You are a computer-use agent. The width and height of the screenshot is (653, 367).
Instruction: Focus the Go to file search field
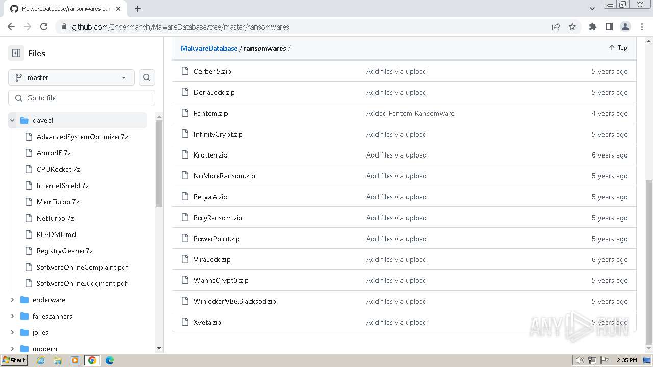(82, 98)
